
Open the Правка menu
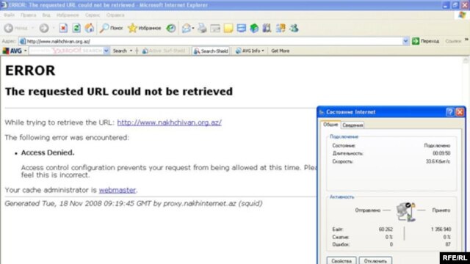pyautogui.click(x=28, y=15)
